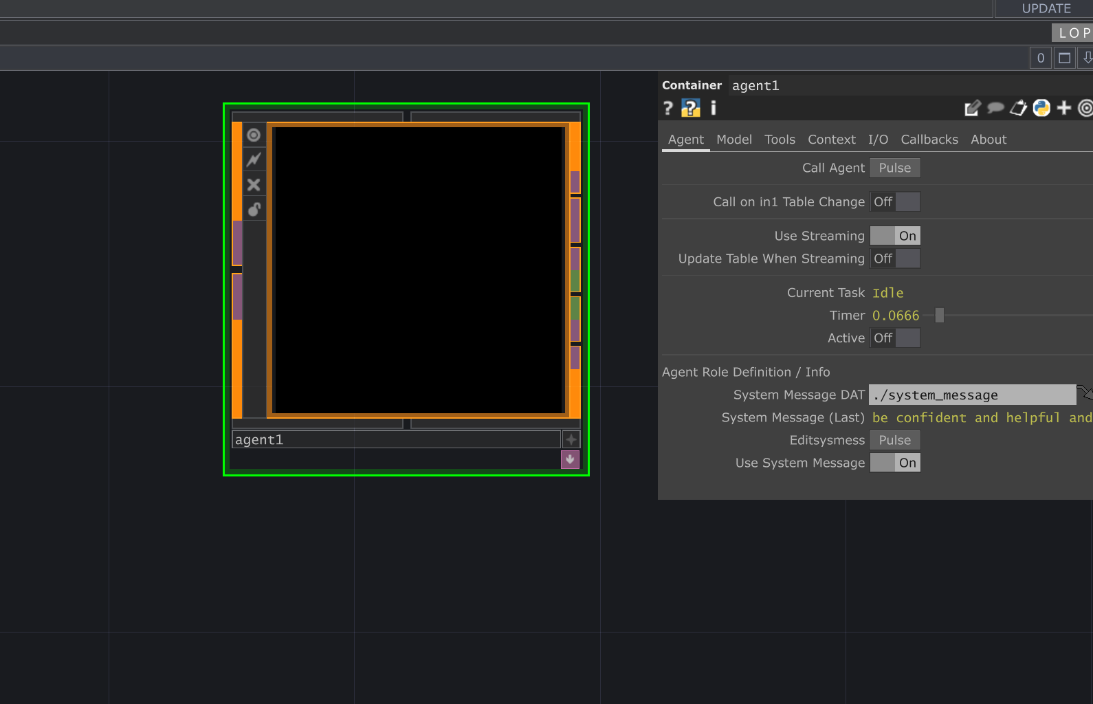This screenshot has height=704, width=1093.
Task: Turn off the Use Streaming toggle
Action: coord(894,236)
